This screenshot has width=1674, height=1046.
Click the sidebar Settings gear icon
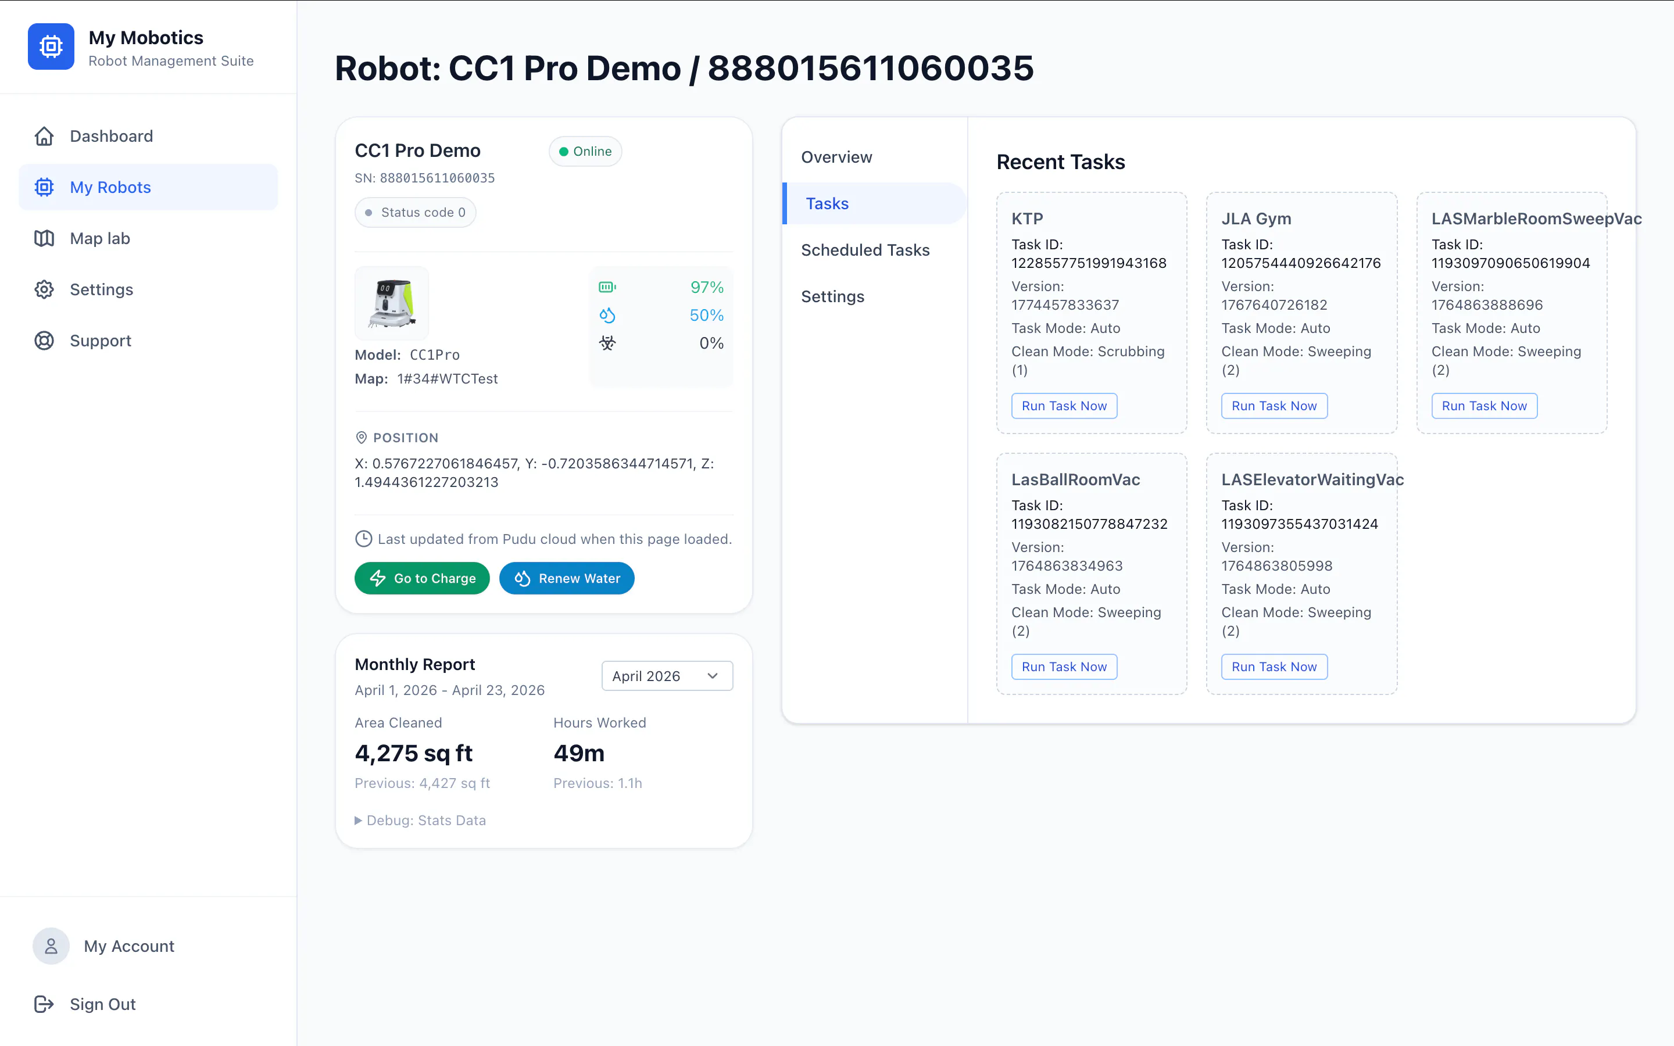coord(44,290)
